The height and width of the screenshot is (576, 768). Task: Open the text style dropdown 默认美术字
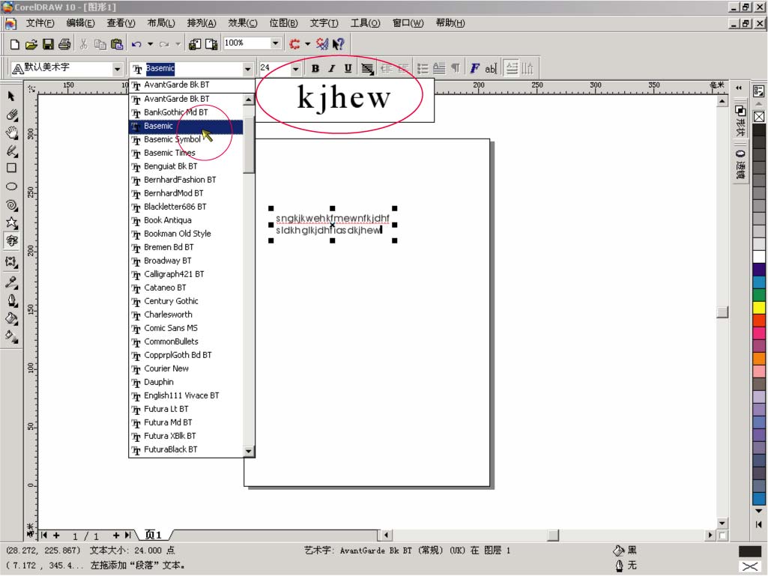tap(117, 69)
